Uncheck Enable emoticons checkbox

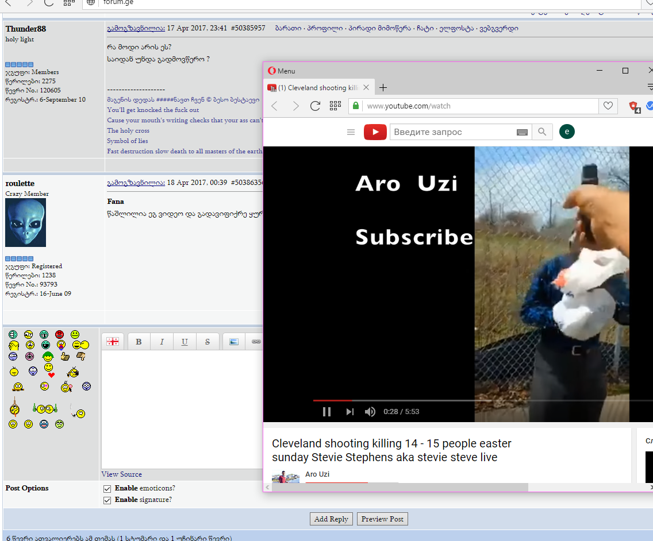click(x=107, y=489)
